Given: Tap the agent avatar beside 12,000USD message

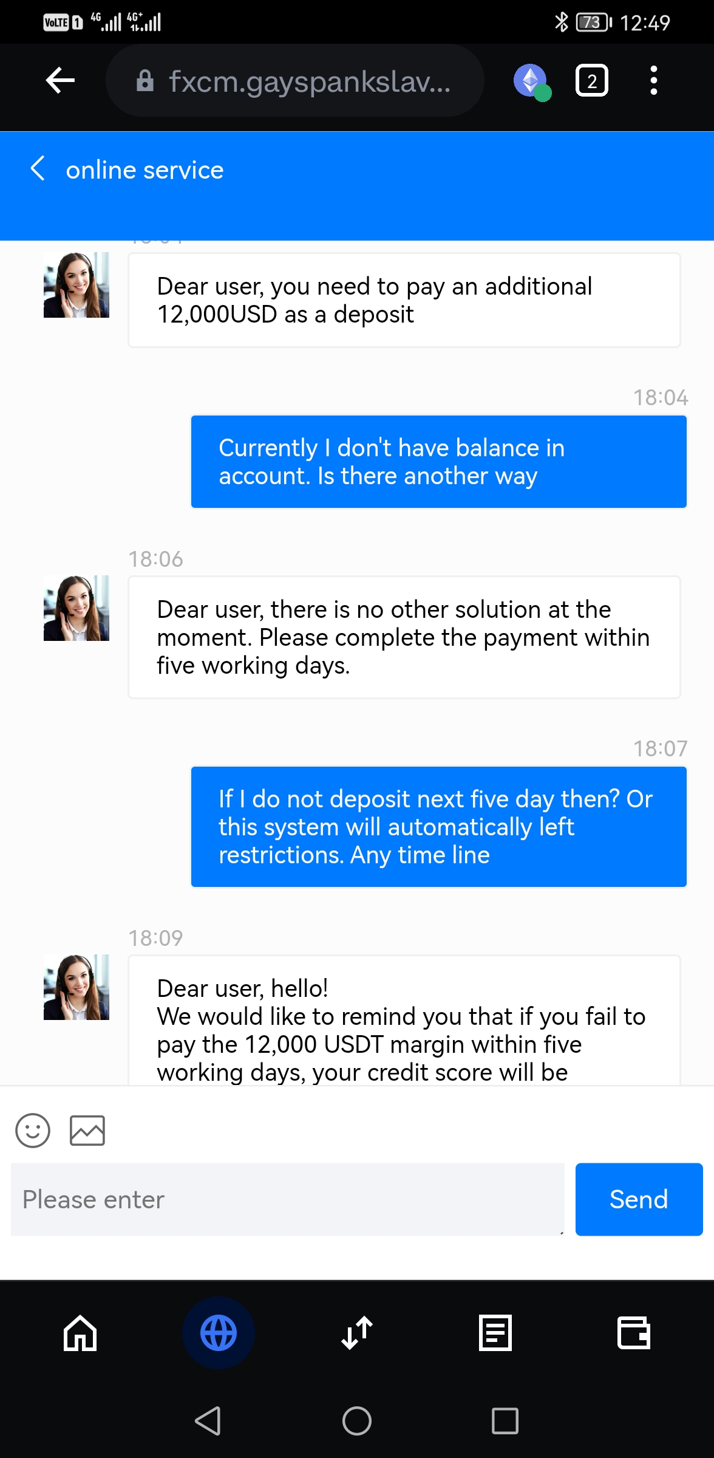Looking at the screenshot, I should pos(76,285).
